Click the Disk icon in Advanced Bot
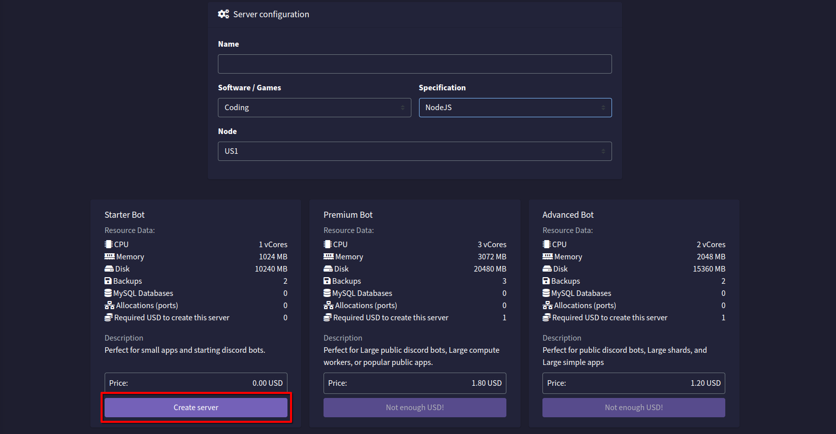The image size is (836, 434). pos(547,269)
